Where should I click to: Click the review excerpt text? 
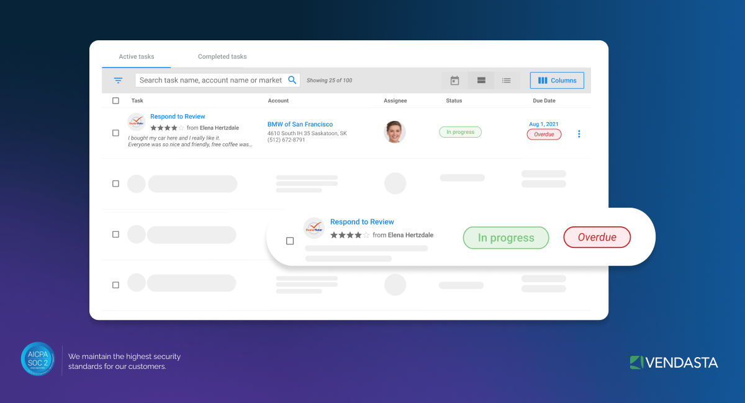pyautogui.click(x=190, y=141)
